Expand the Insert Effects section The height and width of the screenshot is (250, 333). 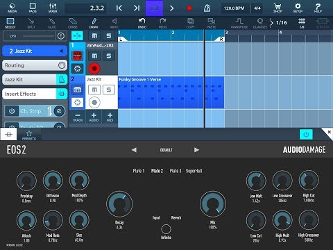pos(35,94)
